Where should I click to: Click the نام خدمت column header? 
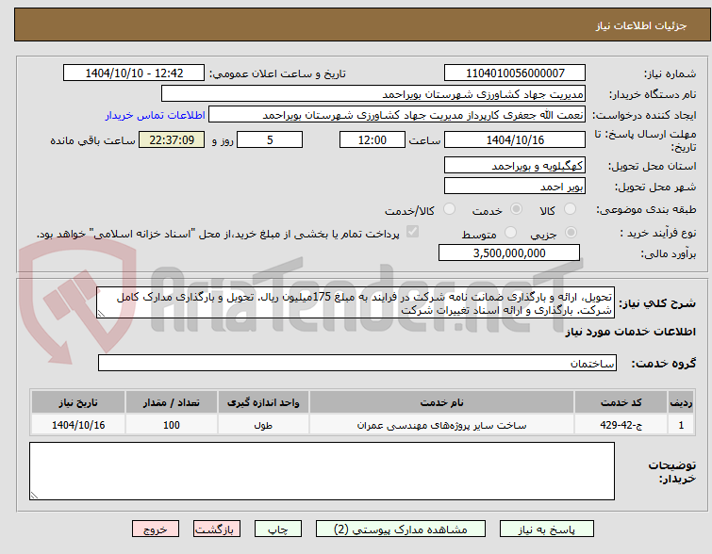[x=441, y=402]
